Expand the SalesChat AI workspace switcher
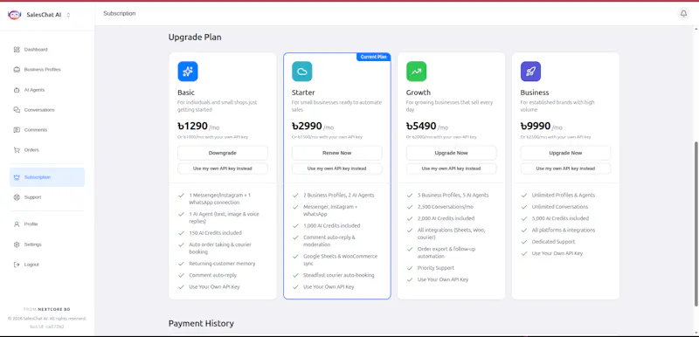 click(x=68, y=15)
